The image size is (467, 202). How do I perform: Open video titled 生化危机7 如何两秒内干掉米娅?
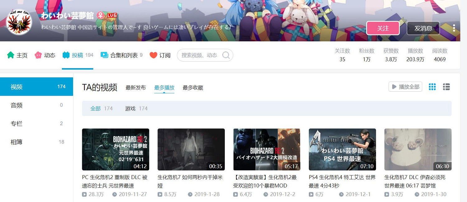(190, 181)
